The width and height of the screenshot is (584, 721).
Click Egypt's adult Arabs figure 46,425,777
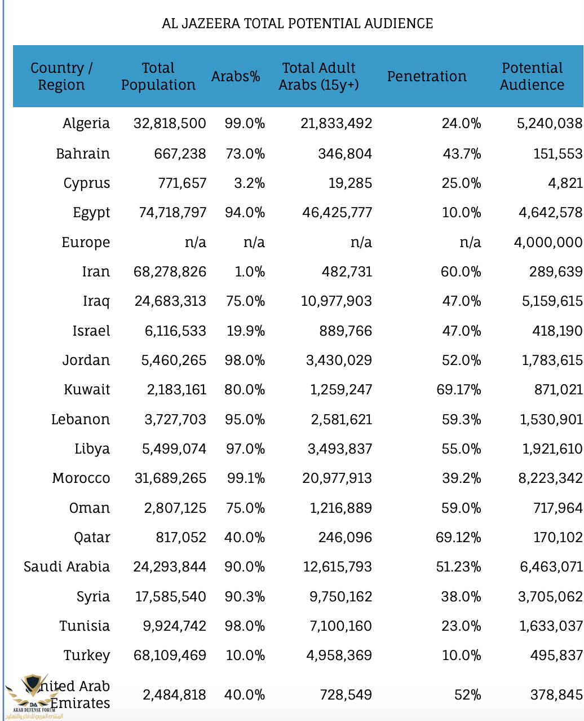tap(337, 213)
